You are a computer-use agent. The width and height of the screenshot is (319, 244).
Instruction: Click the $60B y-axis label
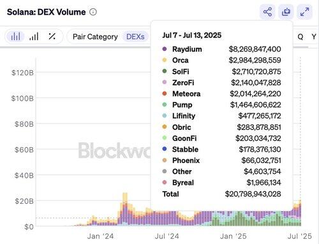click(24, 150)
